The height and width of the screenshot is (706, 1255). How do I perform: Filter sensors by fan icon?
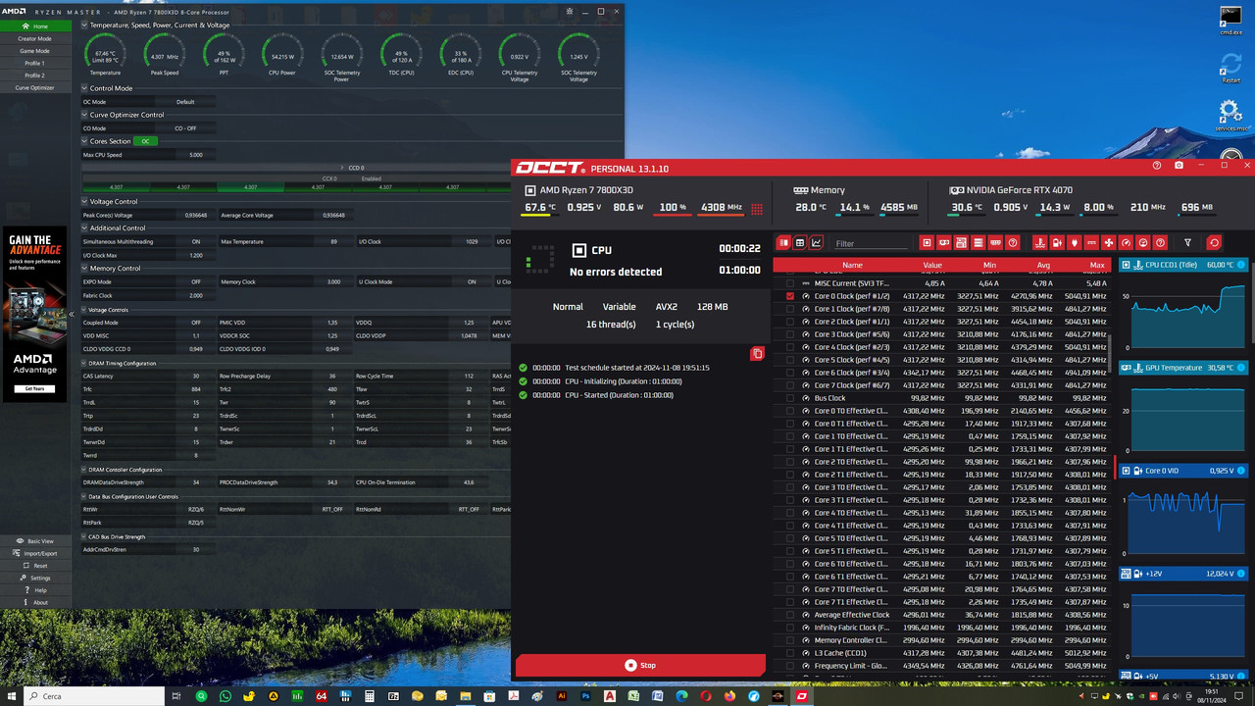1109,242
